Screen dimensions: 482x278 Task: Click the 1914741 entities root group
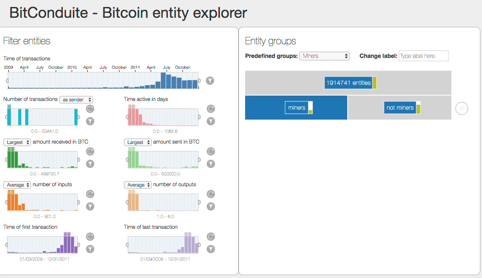click(348, 83)
